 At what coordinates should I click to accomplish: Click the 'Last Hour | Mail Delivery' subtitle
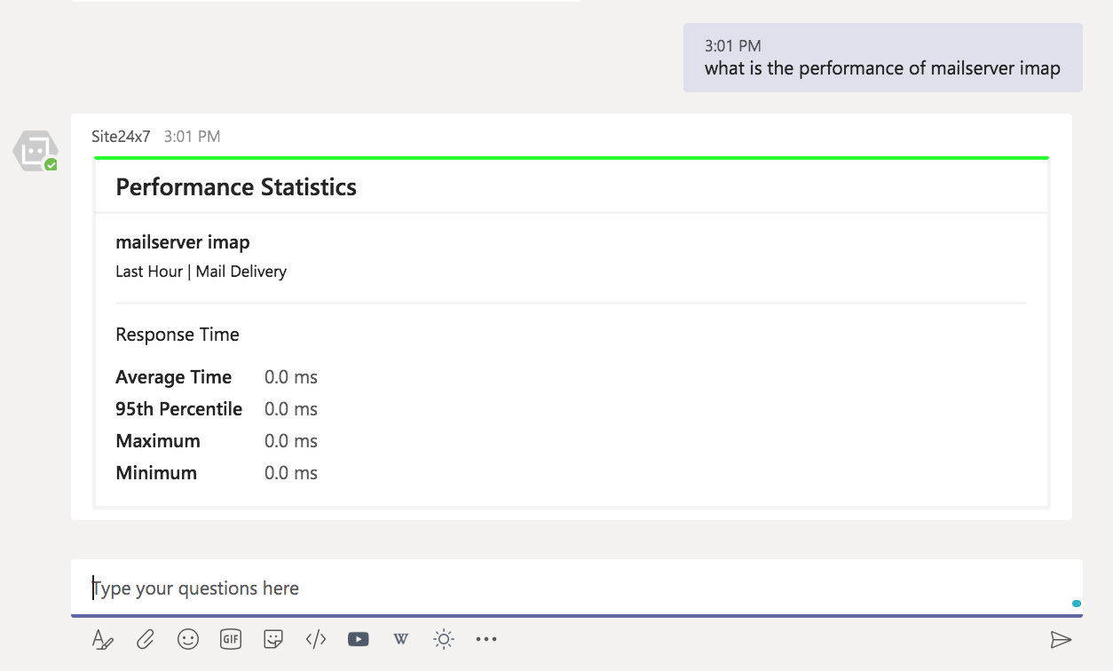click(x=201, y=272)
